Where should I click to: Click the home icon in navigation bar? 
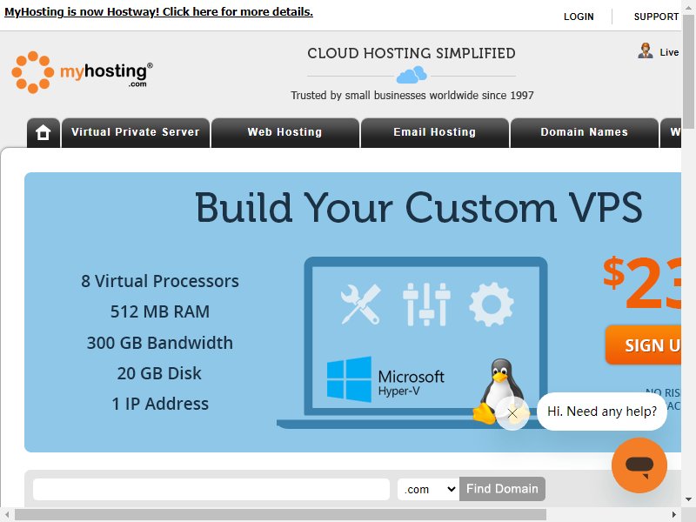tap(43, 132)
